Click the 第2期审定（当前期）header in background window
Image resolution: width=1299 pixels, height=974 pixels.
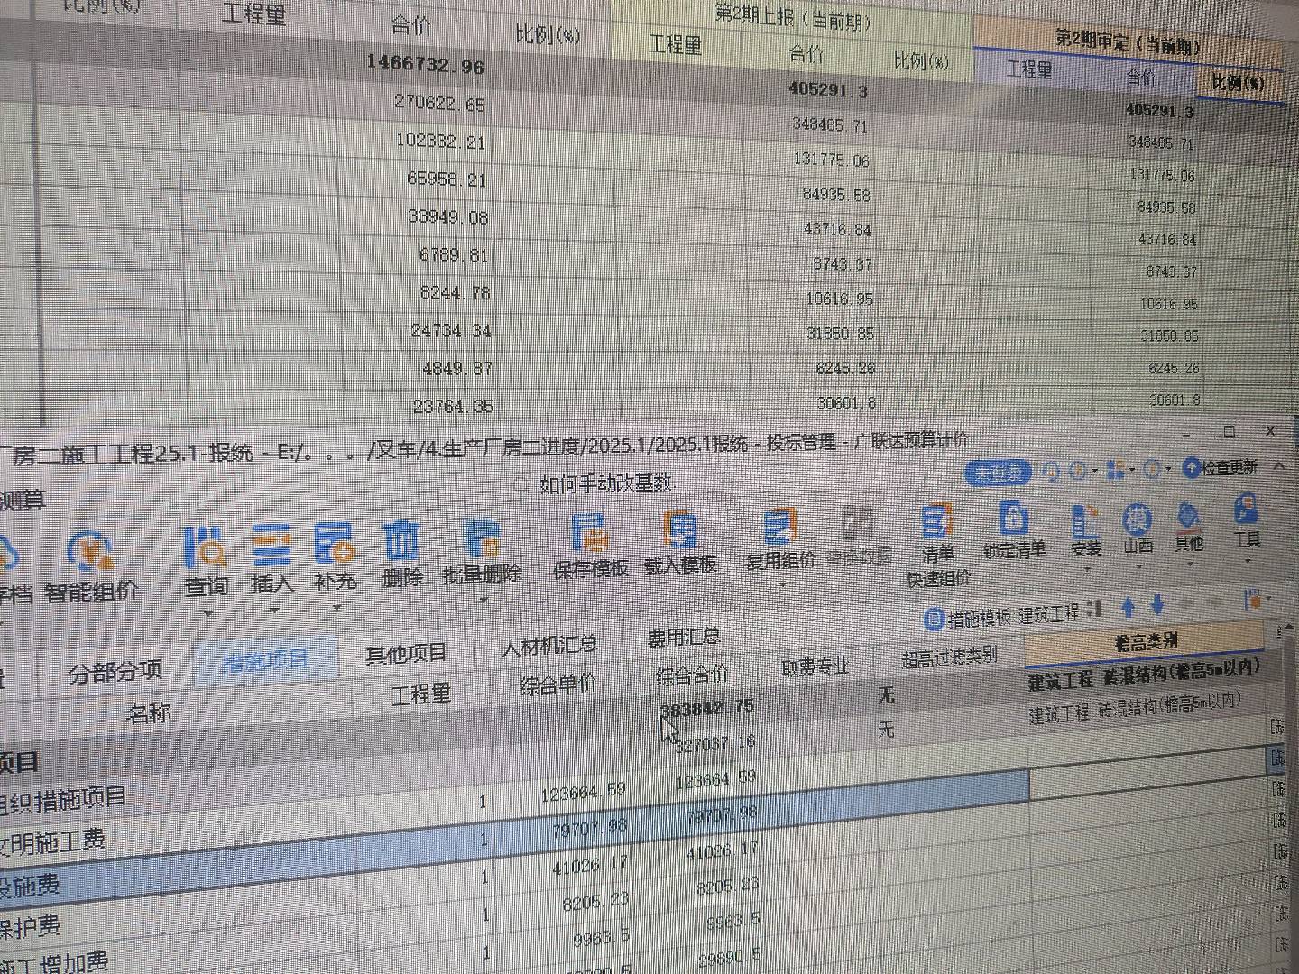coord(1129,42)
